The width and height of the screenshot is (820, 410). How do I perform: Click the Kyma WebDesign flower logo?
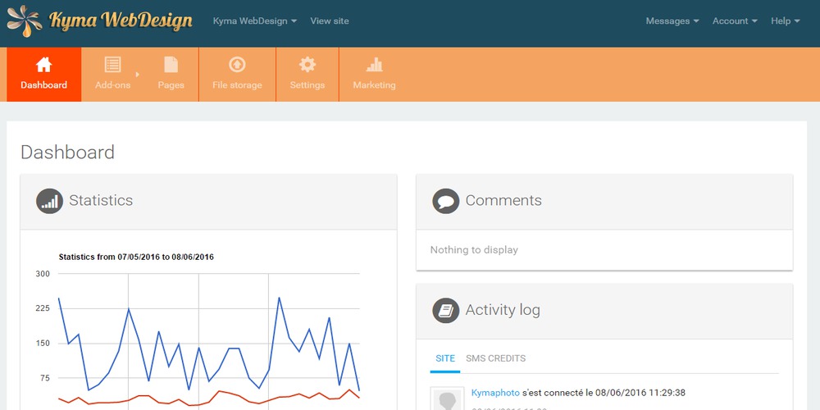pyautogui.click(x=25, y=21)
